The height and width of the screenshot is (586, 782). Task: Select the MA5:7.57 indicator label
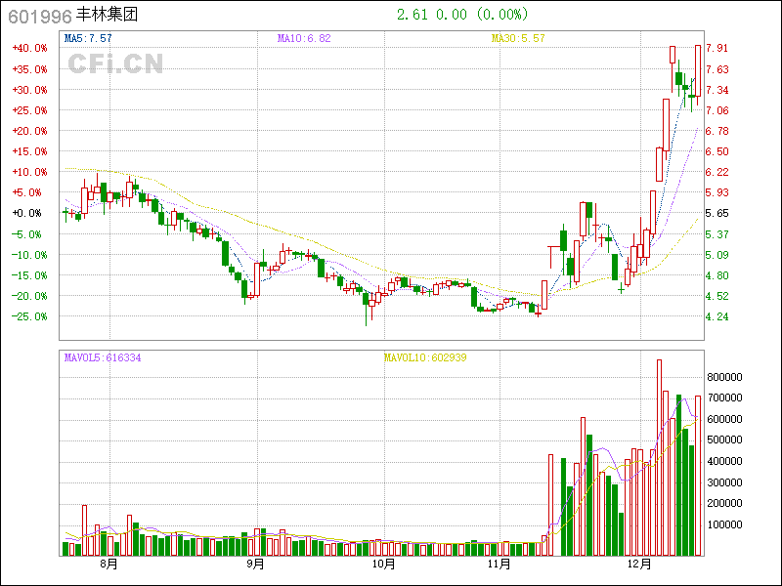(x=88, y=39)
